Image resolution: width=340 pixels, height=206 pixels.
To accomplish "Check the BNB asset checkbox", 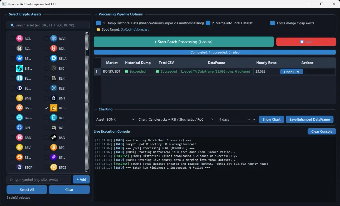I will pos(12,98).
